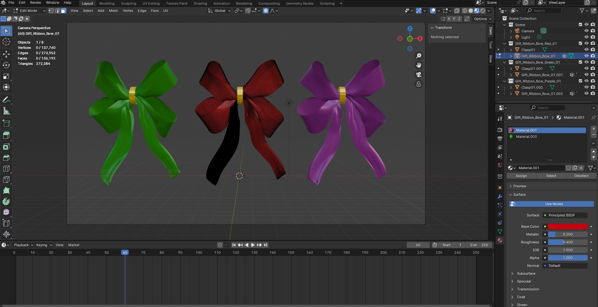Select the Measure tool
This screenshot has height=307, width=598.
click(6, 111)
